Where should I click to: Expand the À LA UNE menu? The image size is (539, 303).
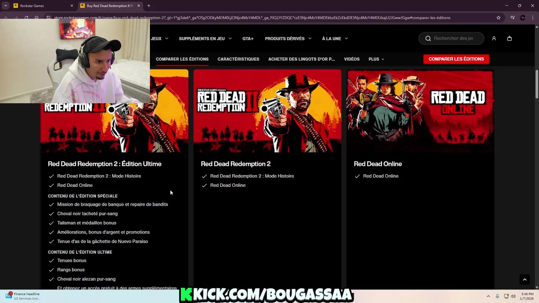(335, 38)
